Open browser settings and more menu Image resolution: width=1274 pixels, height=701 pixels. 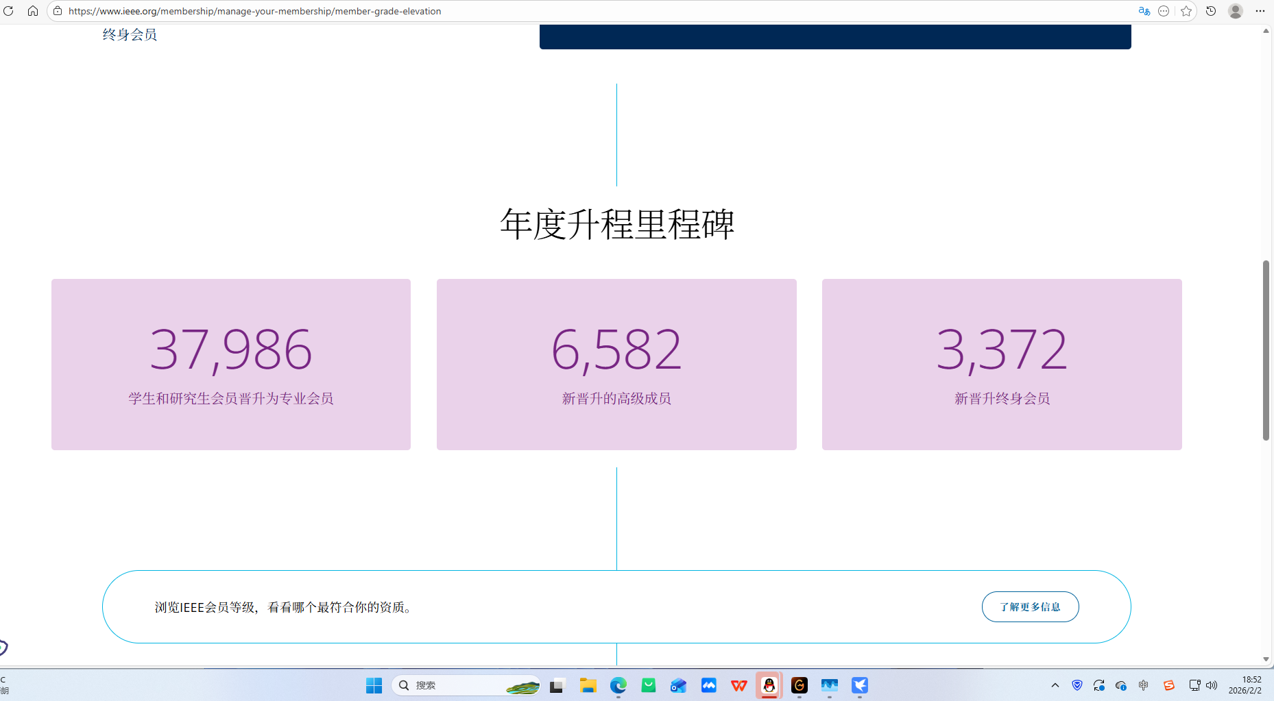point(1260,11)
